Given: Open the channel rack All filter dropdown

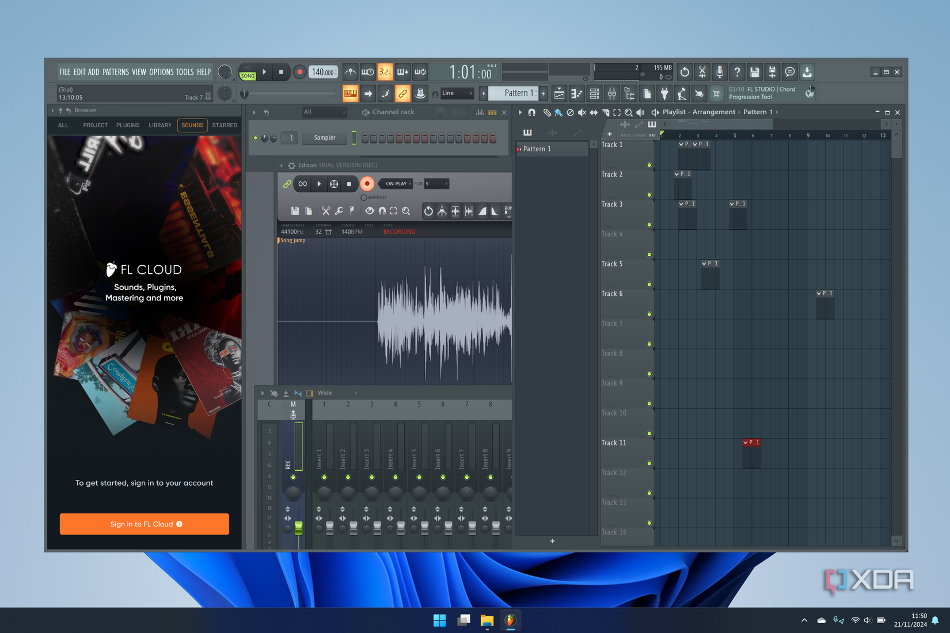Looking at the screenshot, I should 324,112.
